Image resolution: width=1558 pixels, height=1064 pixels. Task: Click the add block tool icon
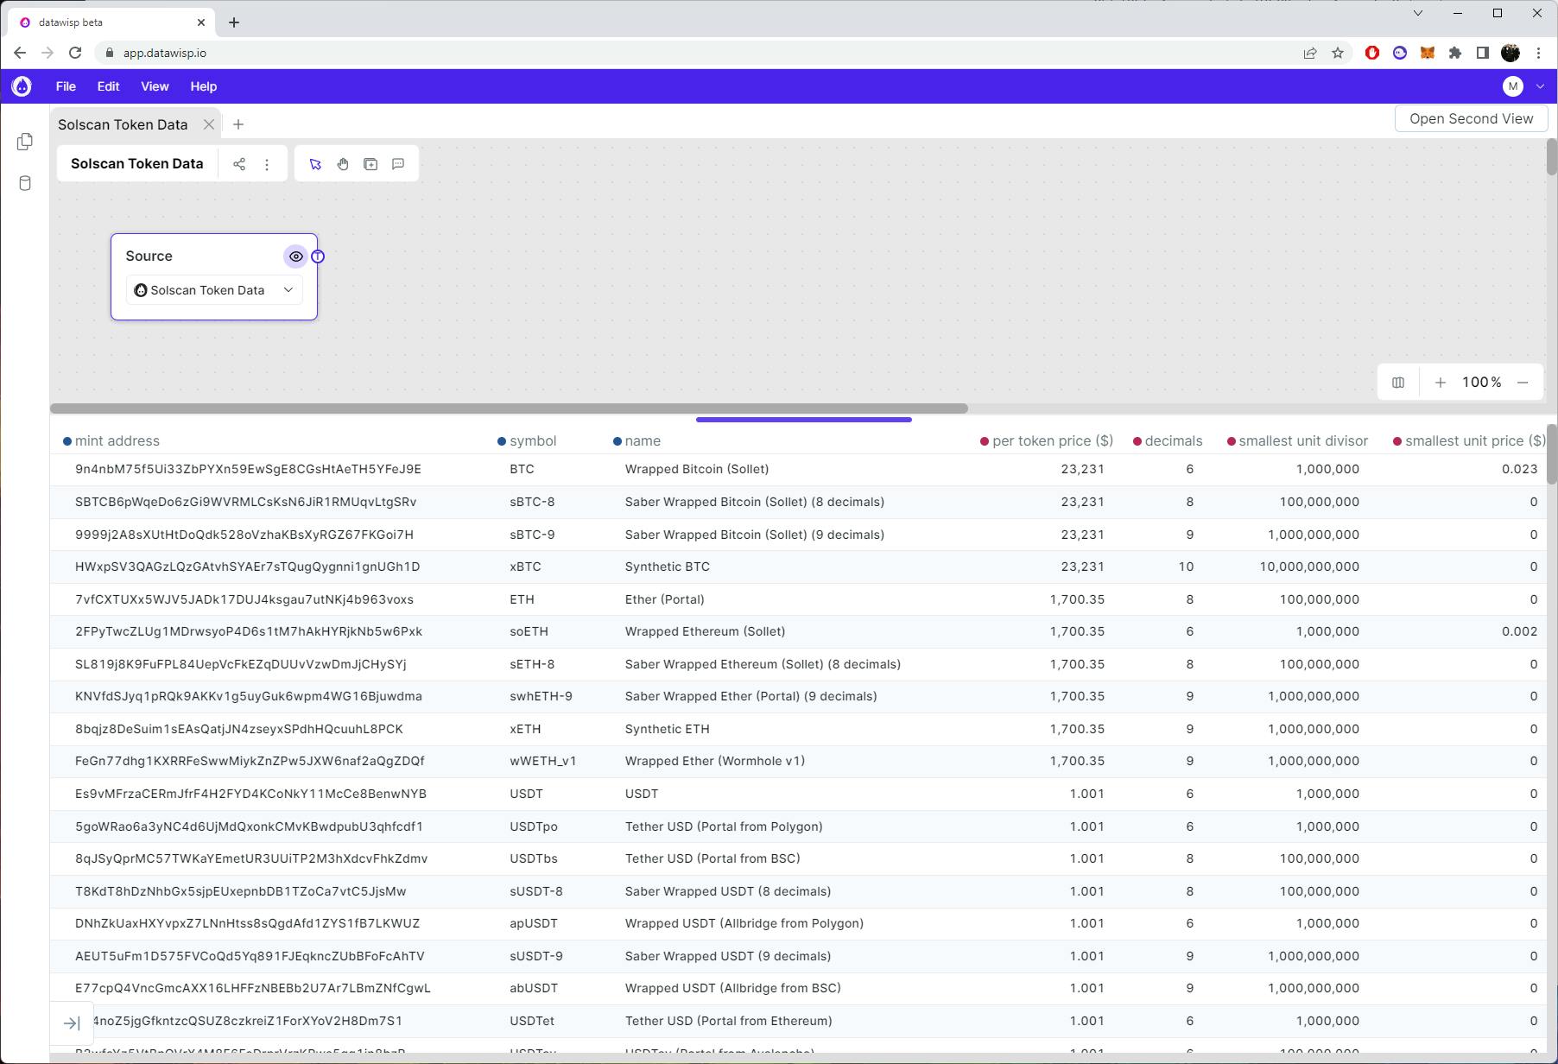pos(370,164)
